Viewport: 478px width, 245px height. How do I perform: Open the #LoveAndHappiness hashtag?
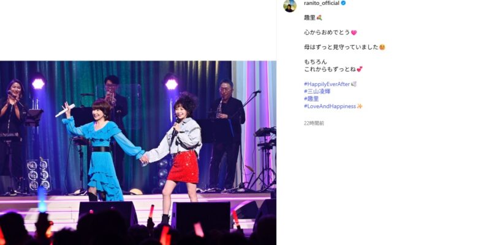(x=330, y=106)
